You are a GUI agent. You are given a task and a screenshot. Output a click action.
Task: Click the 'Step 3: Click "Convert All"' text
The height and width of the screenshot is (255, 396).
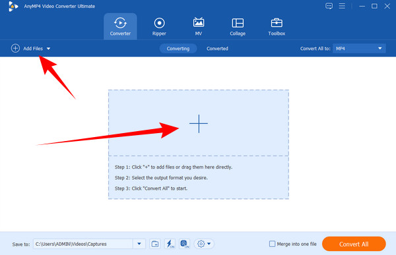click(x=151, y=188)
